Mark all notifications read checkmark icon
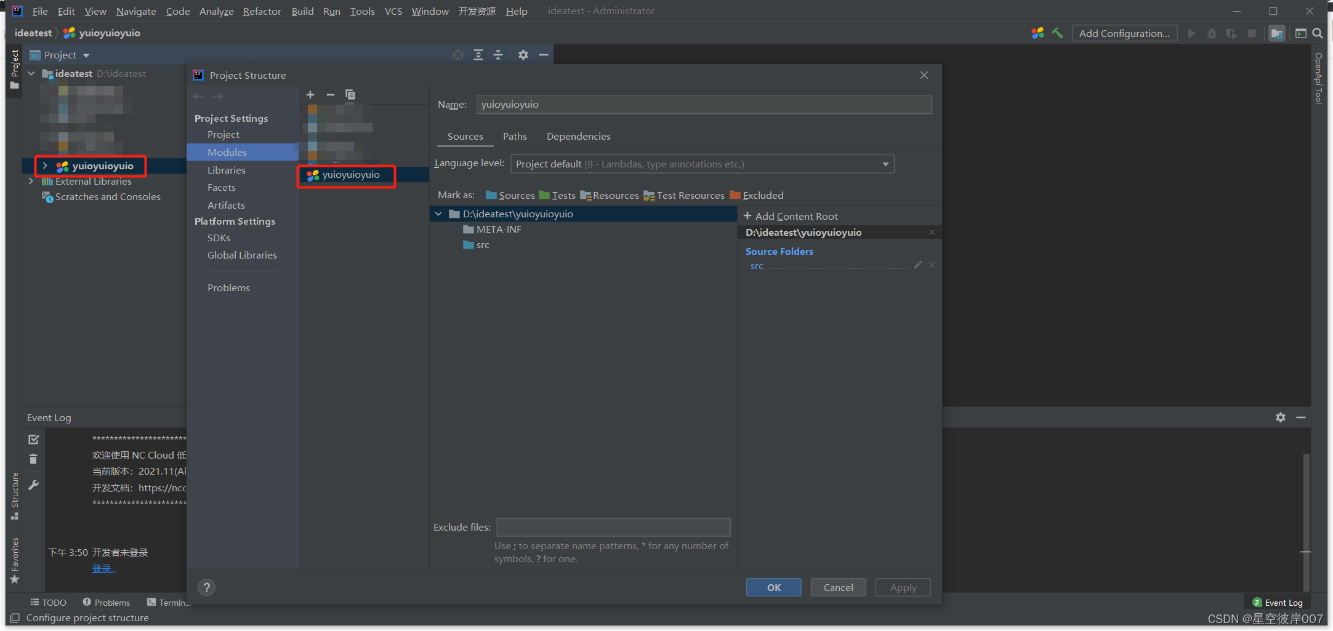 pyautogui.click(x=33, y=440)
